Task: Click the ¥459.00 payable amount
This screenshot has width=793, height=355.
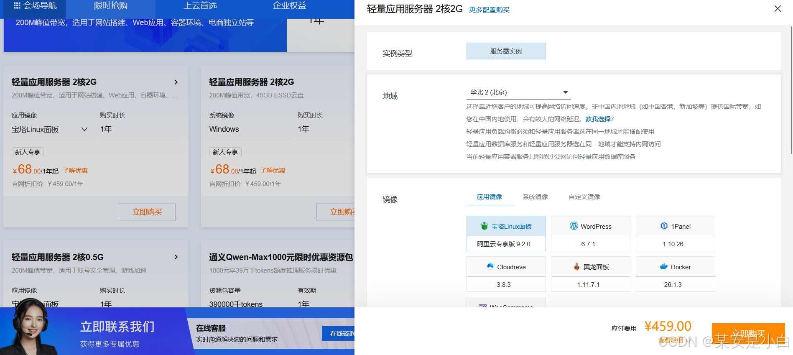Action: pos(668,327)
